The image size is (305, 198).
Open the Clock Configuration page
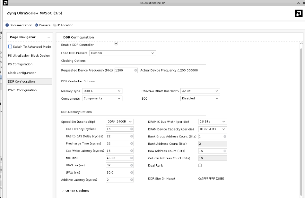[22, 73]
